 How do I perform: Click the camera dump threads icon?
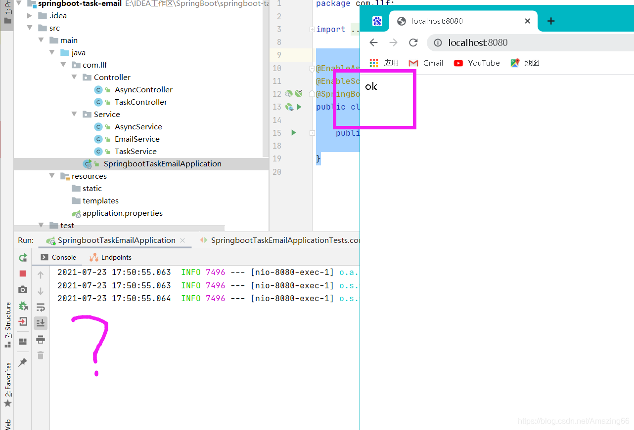click(23, 289)
